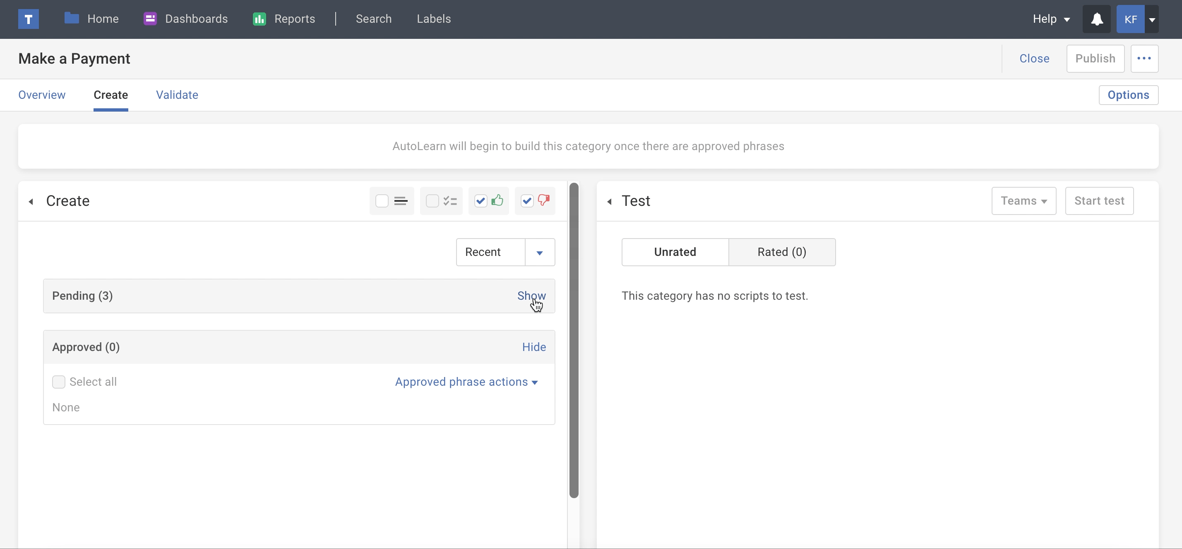Screen dimensions: 1182x549
Task: Open Home folder icon in navbar
Action: [72, 18]
